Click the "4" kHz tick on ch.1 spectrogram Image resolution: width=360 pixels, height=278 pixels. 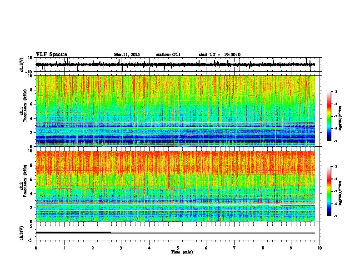[31, 119]
